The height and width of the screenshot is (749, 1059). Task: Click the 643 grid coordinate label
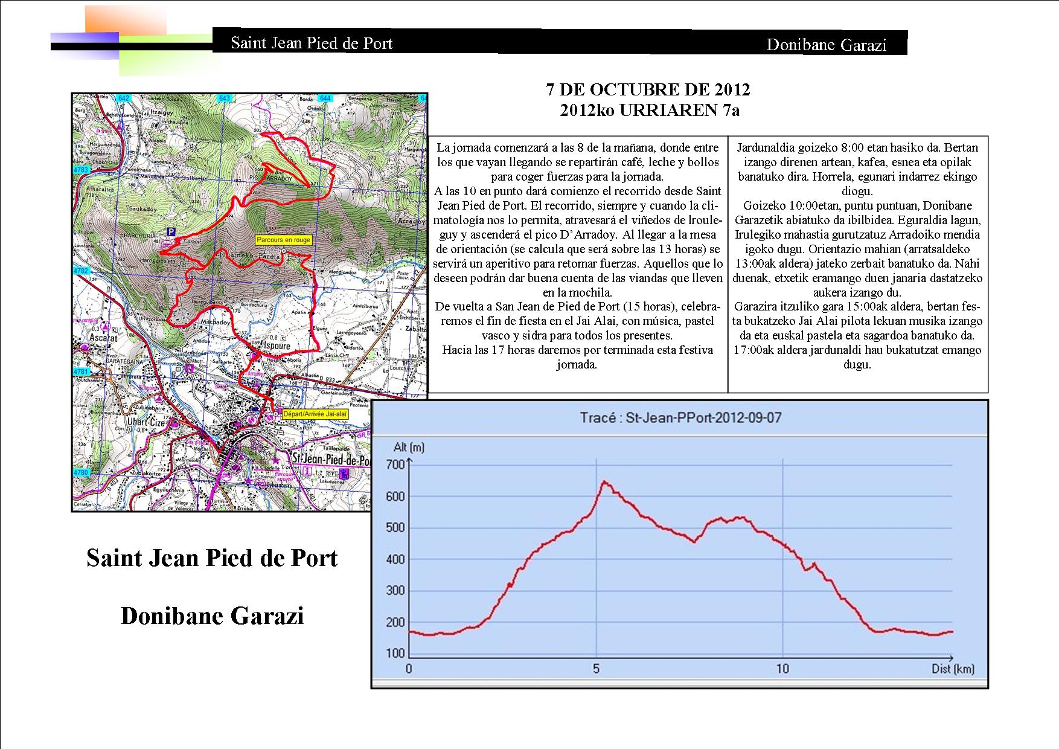point(225,98)
